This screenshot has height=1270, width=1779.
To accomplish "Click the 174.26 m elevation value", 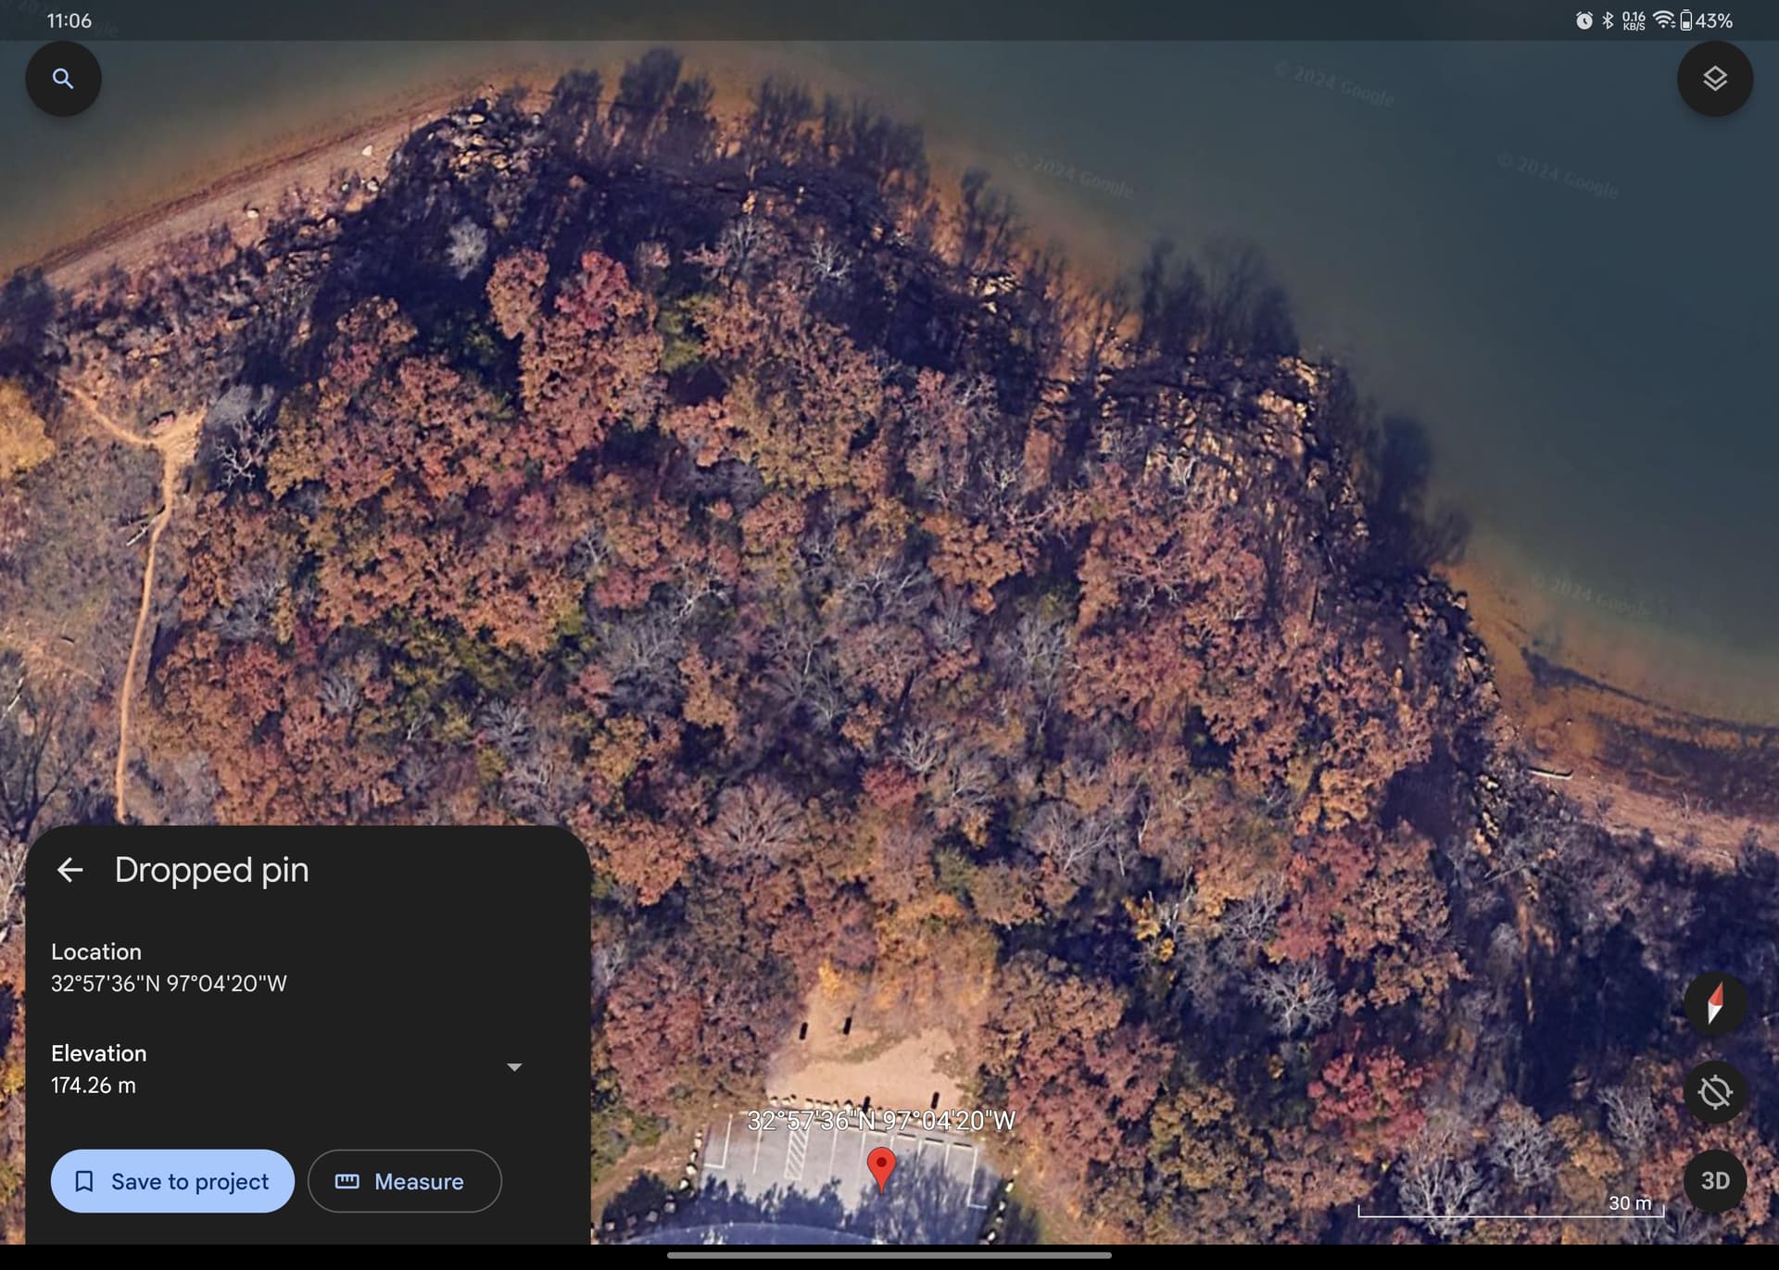I will (94, 1086).
